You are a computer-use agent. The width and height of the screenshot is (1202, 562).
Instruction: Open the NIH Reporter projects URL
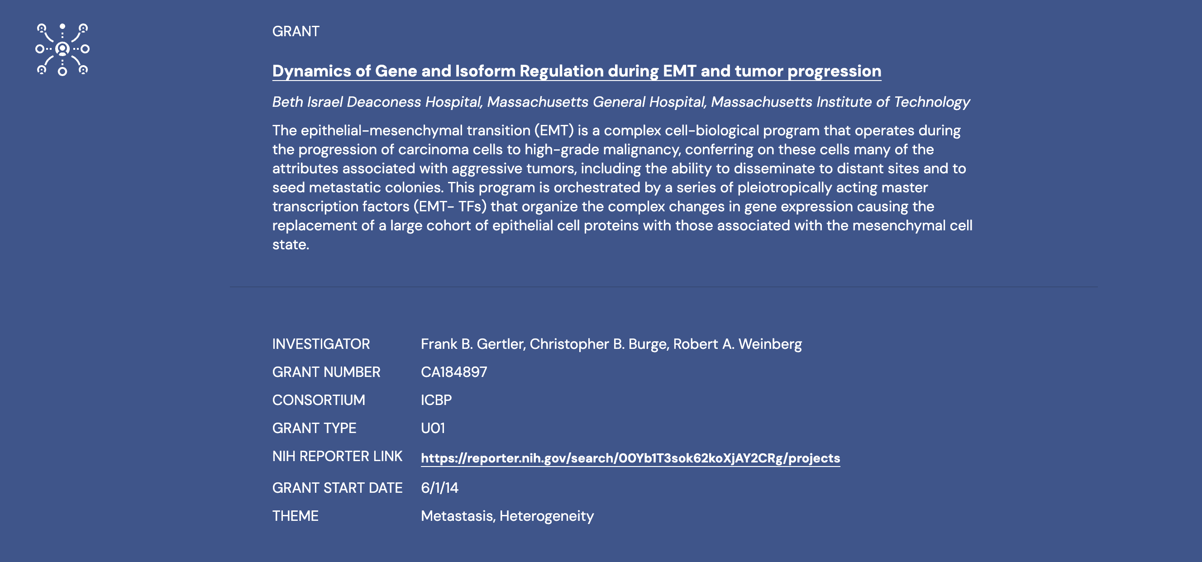[x=630, y=458]
